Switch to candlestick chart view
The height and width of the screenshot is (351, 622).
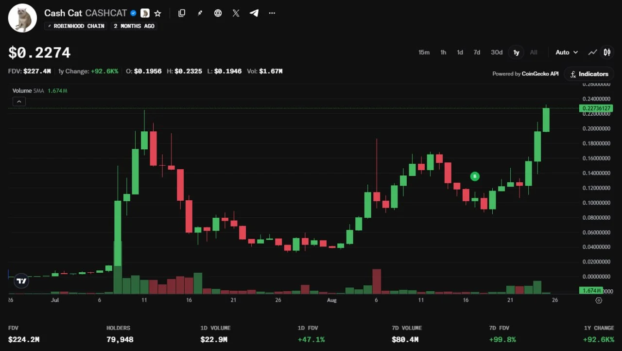(607, 52)
